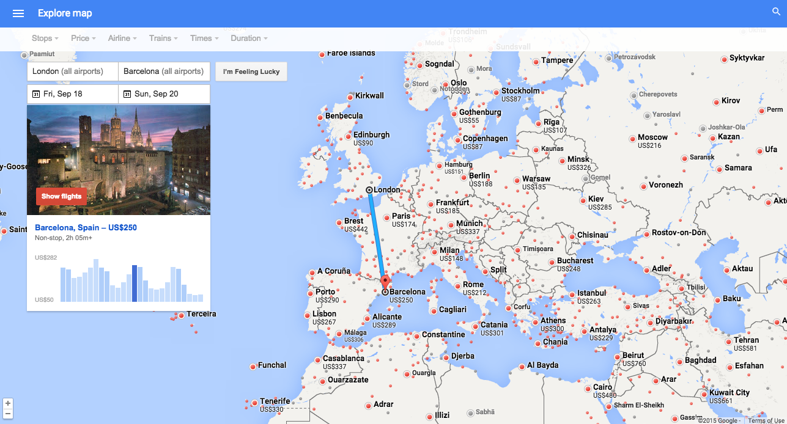Select the Moscow map marker
This screenshot has width=787, height=424.
click(632, 138)
